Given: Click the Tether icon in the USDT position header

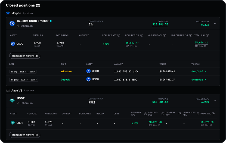Looking at the screenshot, I should click(12, 101).
